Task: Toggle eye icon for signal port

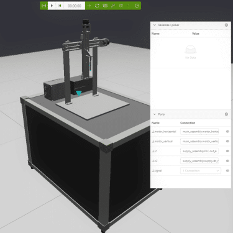Action: tap(227, 171)
